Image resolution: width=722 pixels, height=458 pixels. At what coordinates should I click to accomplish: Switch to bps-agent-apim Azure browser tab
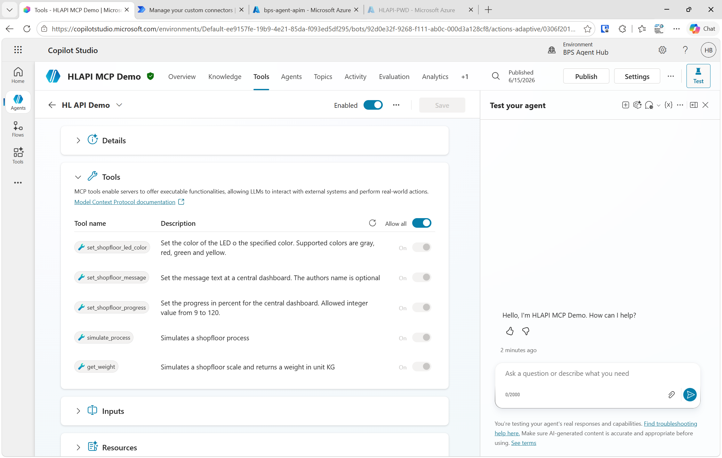(307, 10)
